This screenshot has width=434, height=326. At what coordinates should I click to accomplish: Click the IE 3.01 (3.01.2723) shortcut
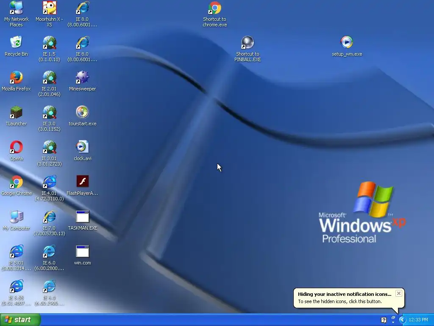pyautogui.click(x=49, y=147)
